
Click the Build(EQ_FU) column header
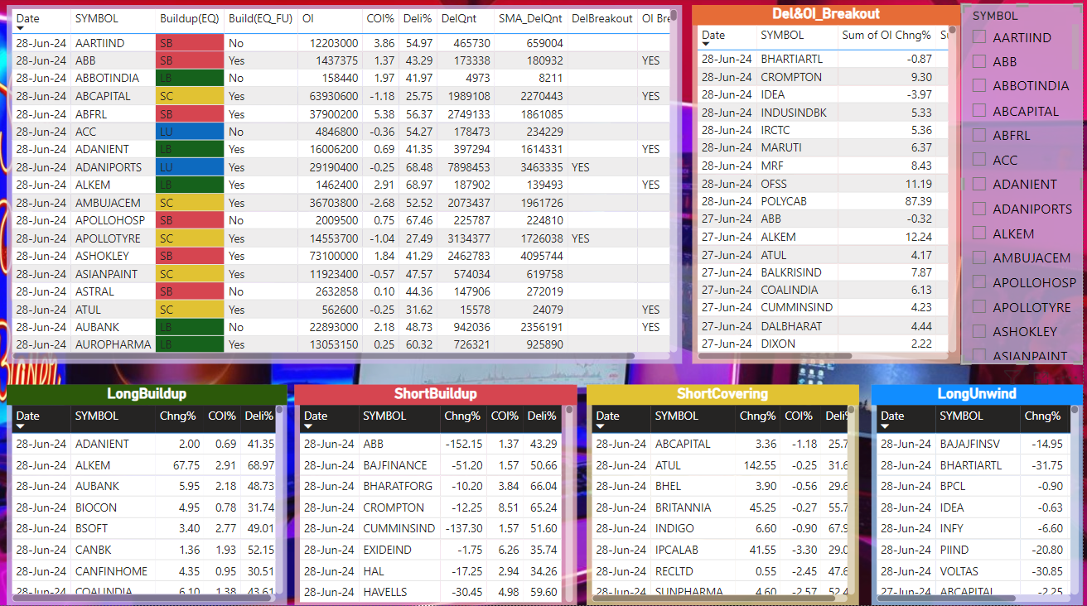260,18
